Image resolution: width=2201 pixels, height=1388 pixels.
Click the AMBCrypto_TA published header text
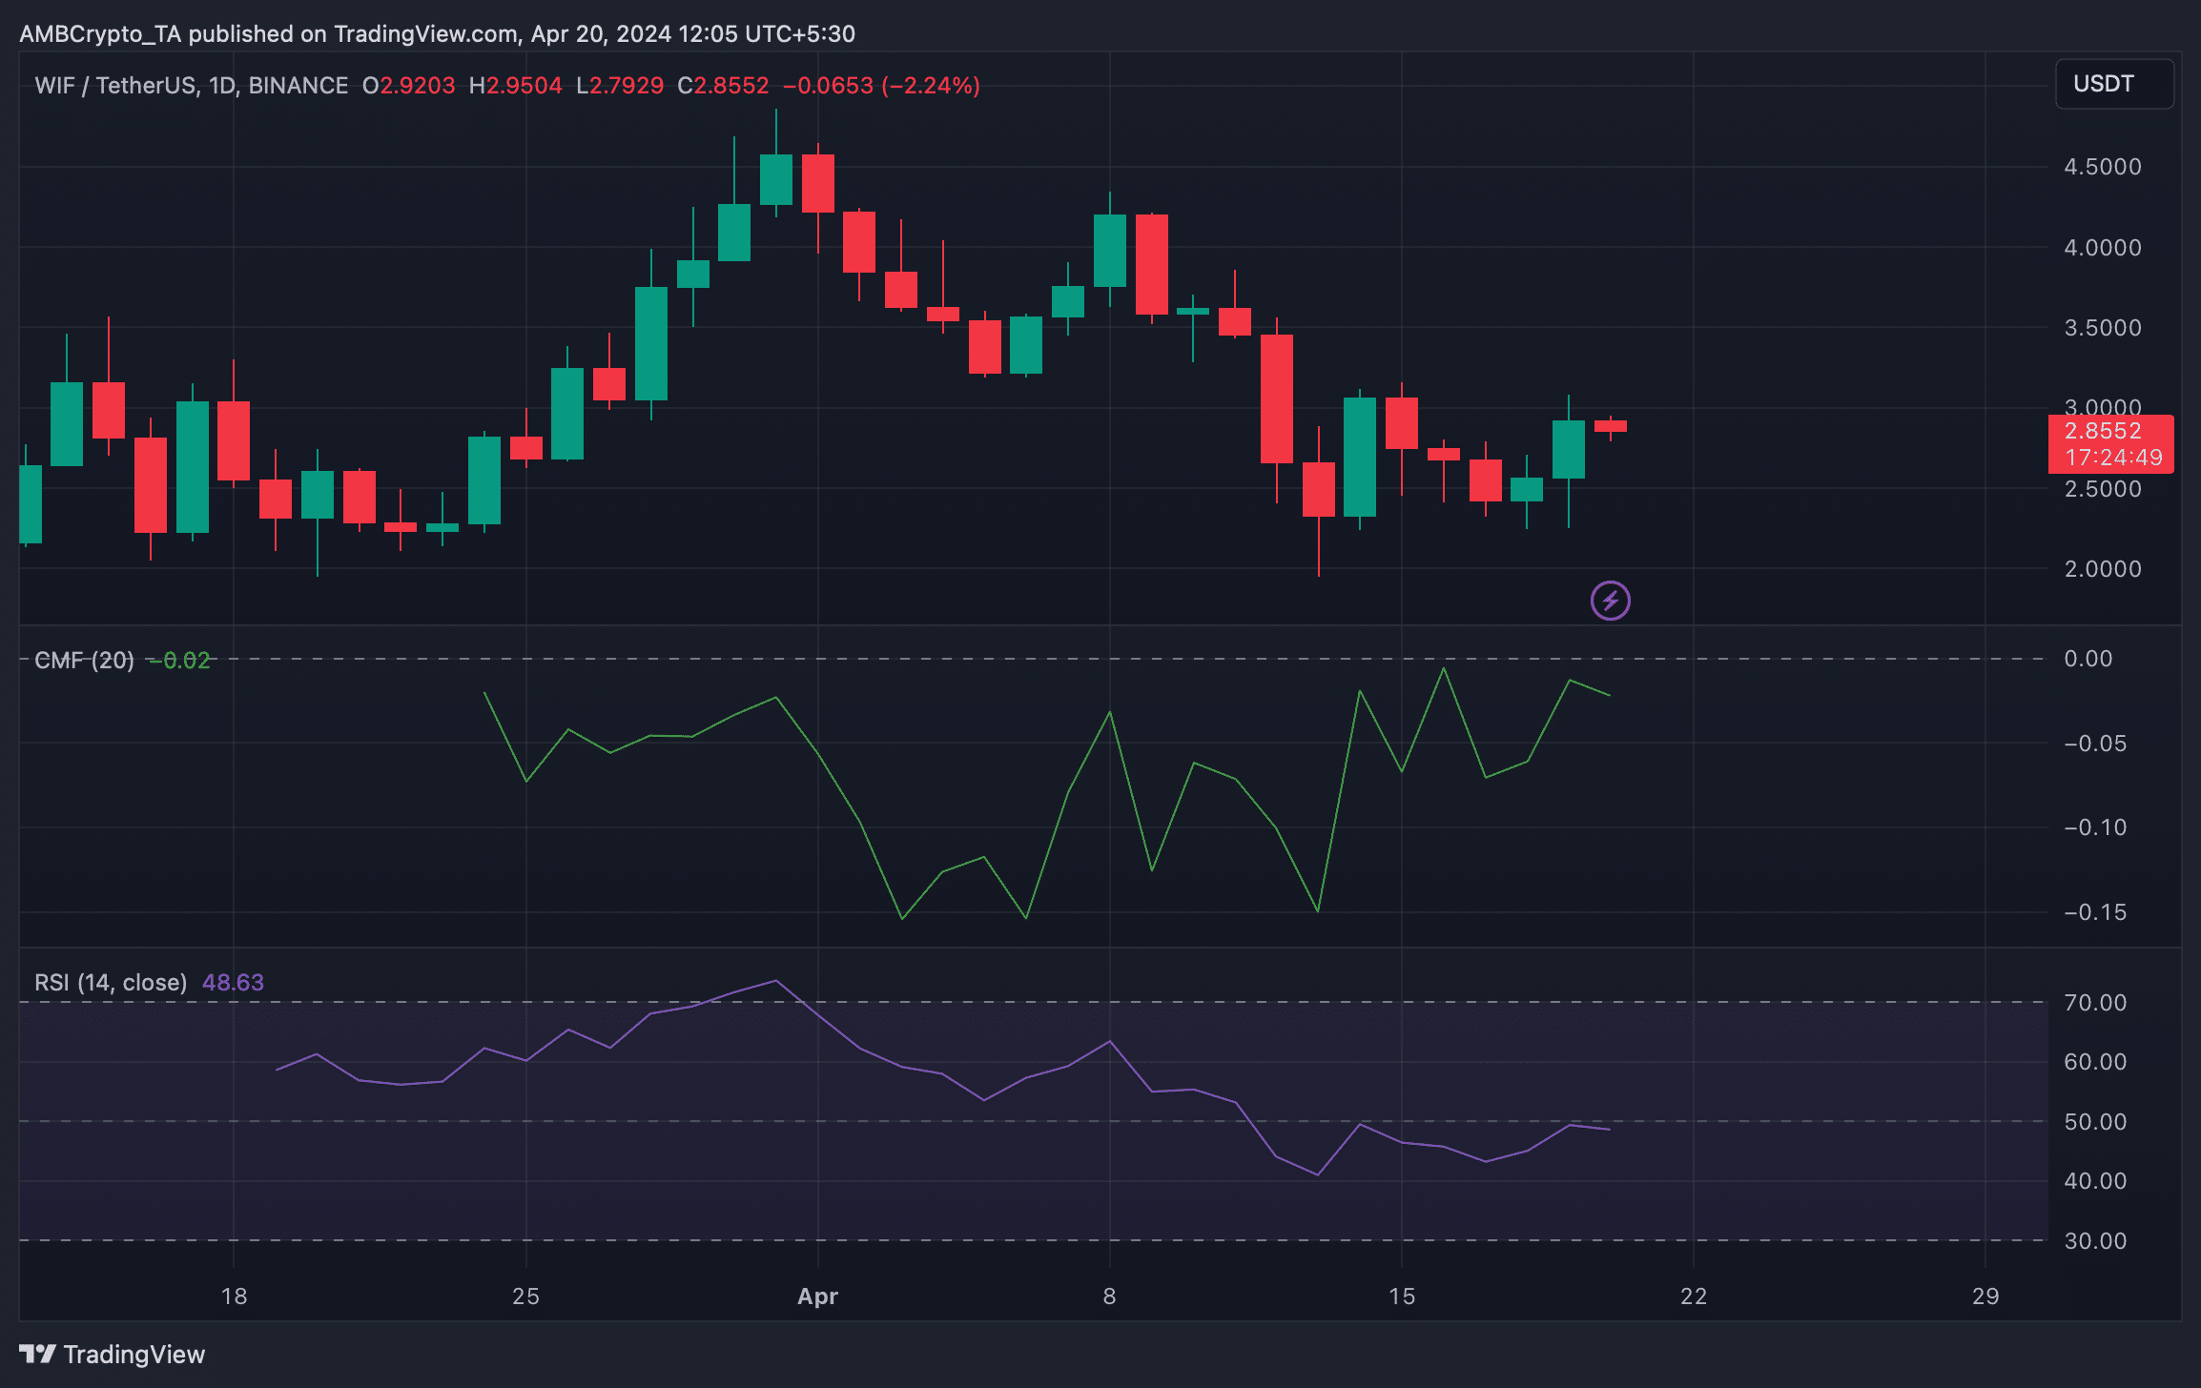(x=437, y=34)
